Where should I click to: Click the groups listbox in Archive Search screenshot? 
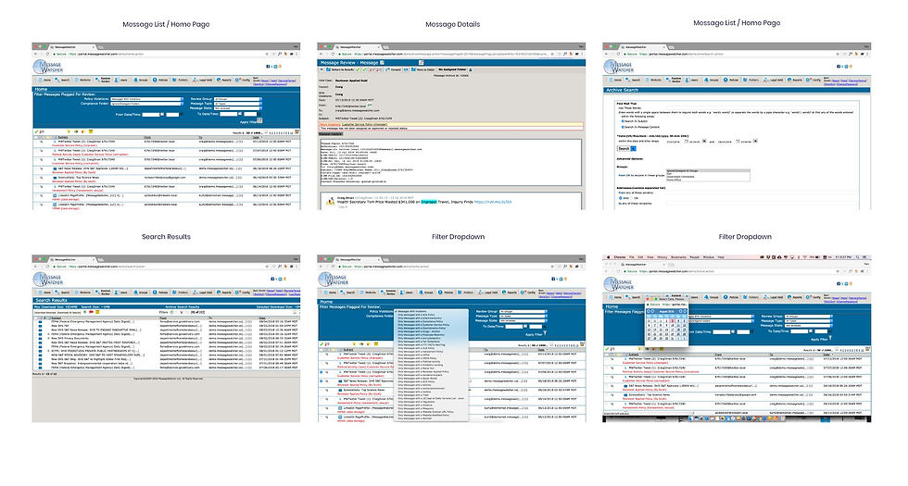point(708,175)
